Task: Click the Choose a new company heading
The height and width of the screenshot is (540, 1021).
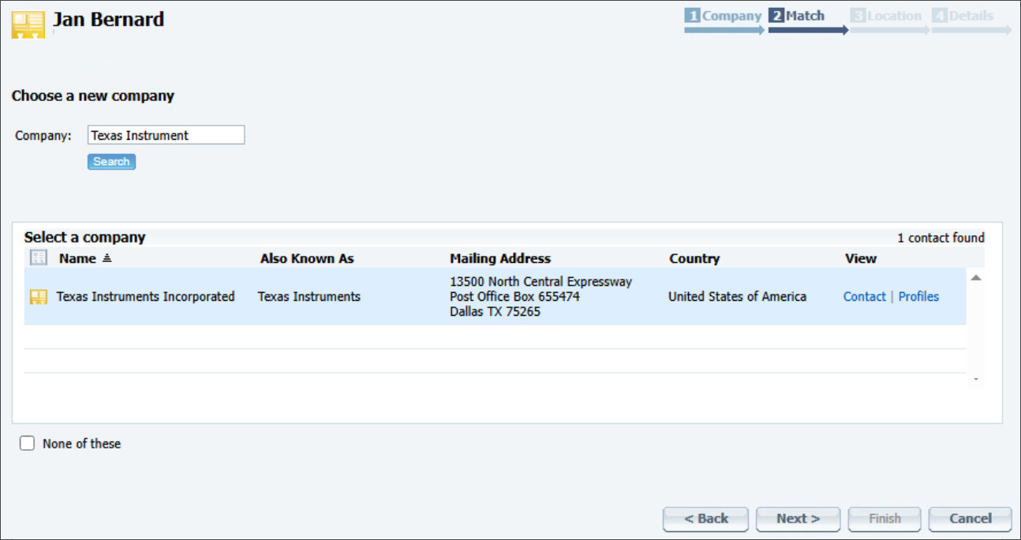Action: [x=93, y=96]
